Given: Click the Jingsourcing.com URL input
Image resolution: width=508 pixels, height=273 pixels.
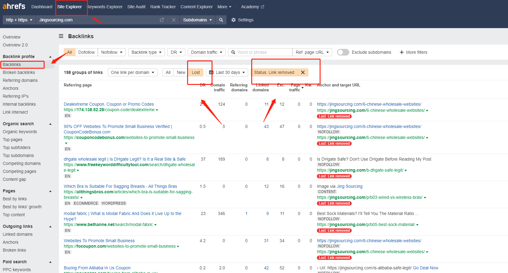Looking at the screenshot, I should tap(98, 20).
